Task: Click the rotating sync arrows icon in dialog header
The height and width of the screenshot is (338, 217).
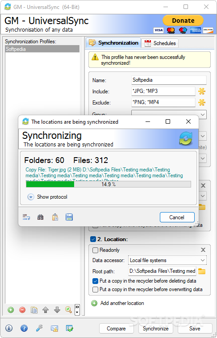Action: click(186, 138)
